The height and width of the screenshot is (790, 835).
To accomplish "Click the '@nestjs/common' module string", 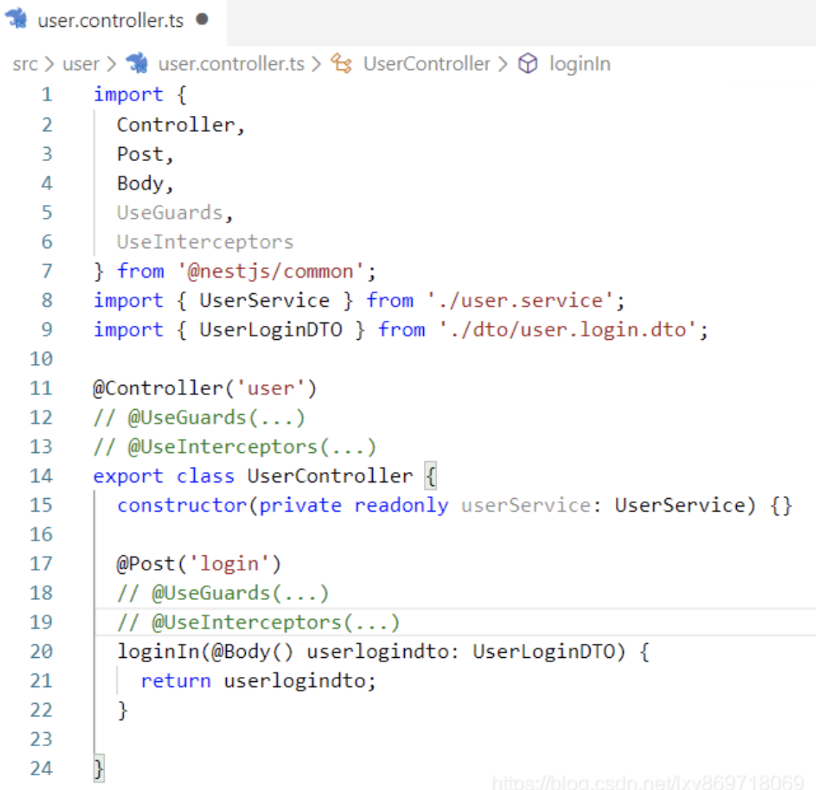I will [271, 271].
